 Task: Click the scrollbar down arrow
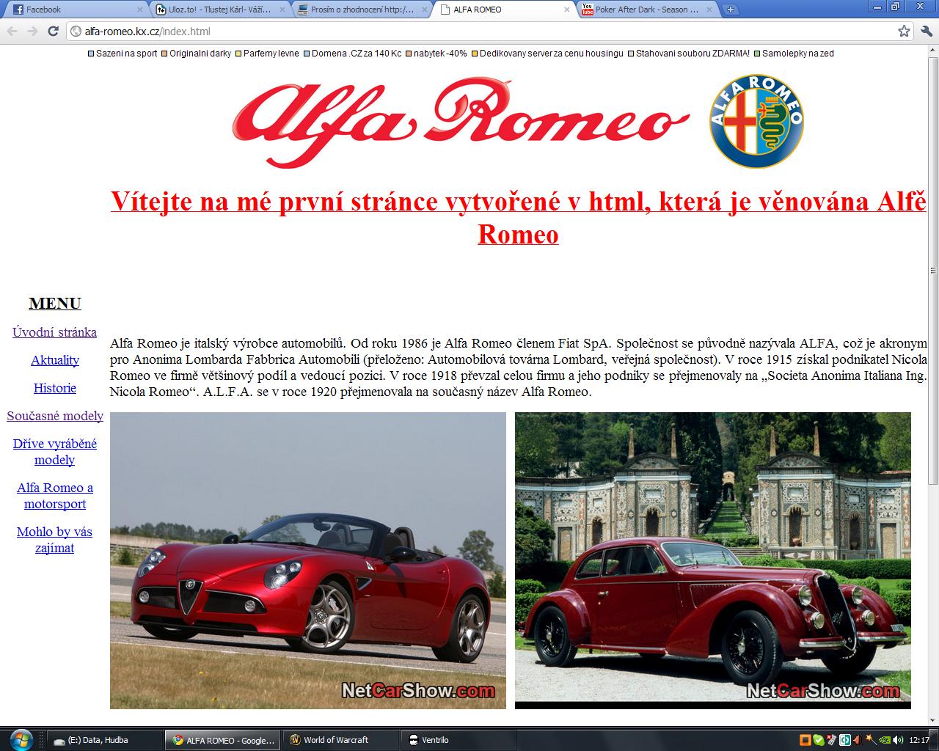coord(933,721)
